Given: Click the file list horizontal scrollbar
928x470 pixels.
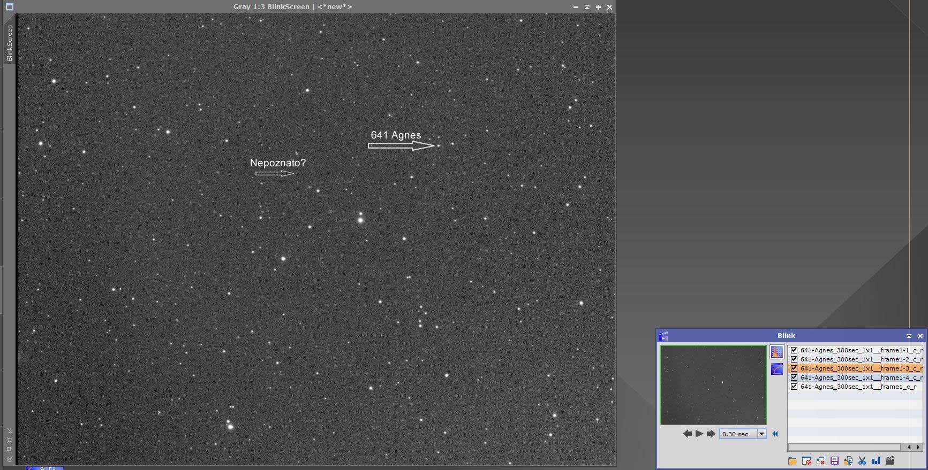Looking at the screenshot, I should point(844,447).
